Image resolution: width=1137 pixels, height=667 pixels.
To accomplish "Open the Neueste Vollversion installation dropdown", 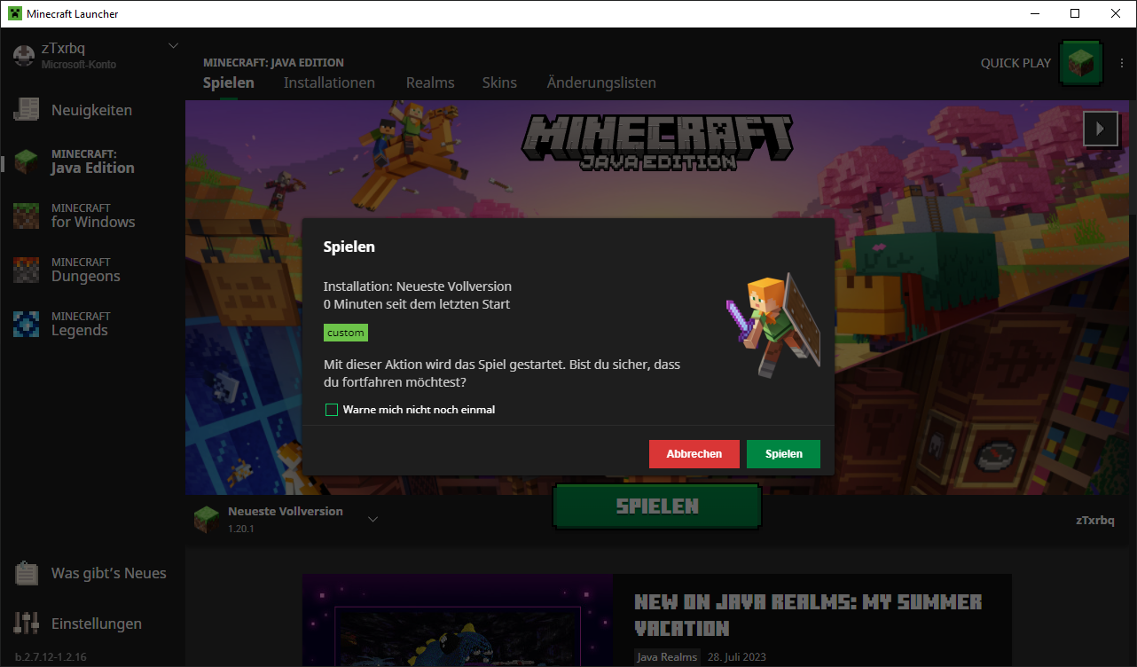I will coord(372,519).
